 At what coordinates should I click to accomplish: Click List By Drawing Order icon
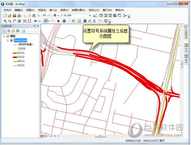pyautogui.click(x=4, y=31)
